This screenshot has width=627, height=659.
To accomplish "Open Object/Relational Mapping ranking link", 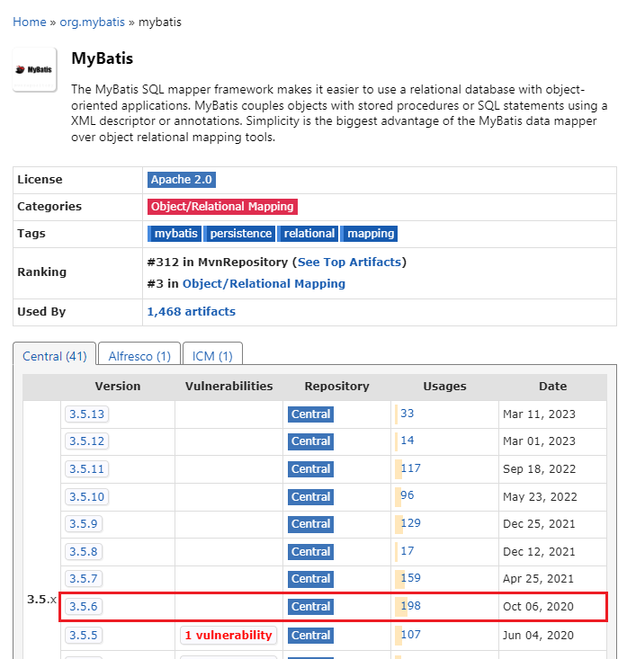I will tap(264, 284).
